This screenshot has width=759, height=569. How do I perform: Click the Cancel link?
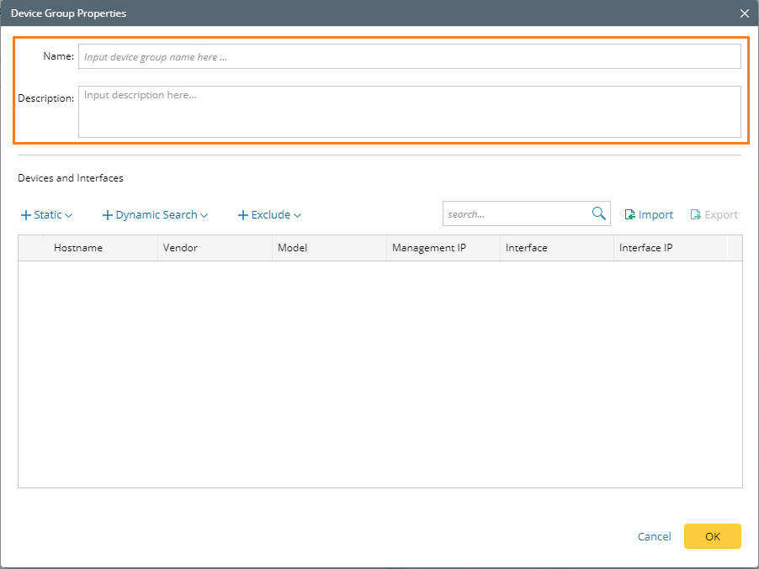click(654, 536)
